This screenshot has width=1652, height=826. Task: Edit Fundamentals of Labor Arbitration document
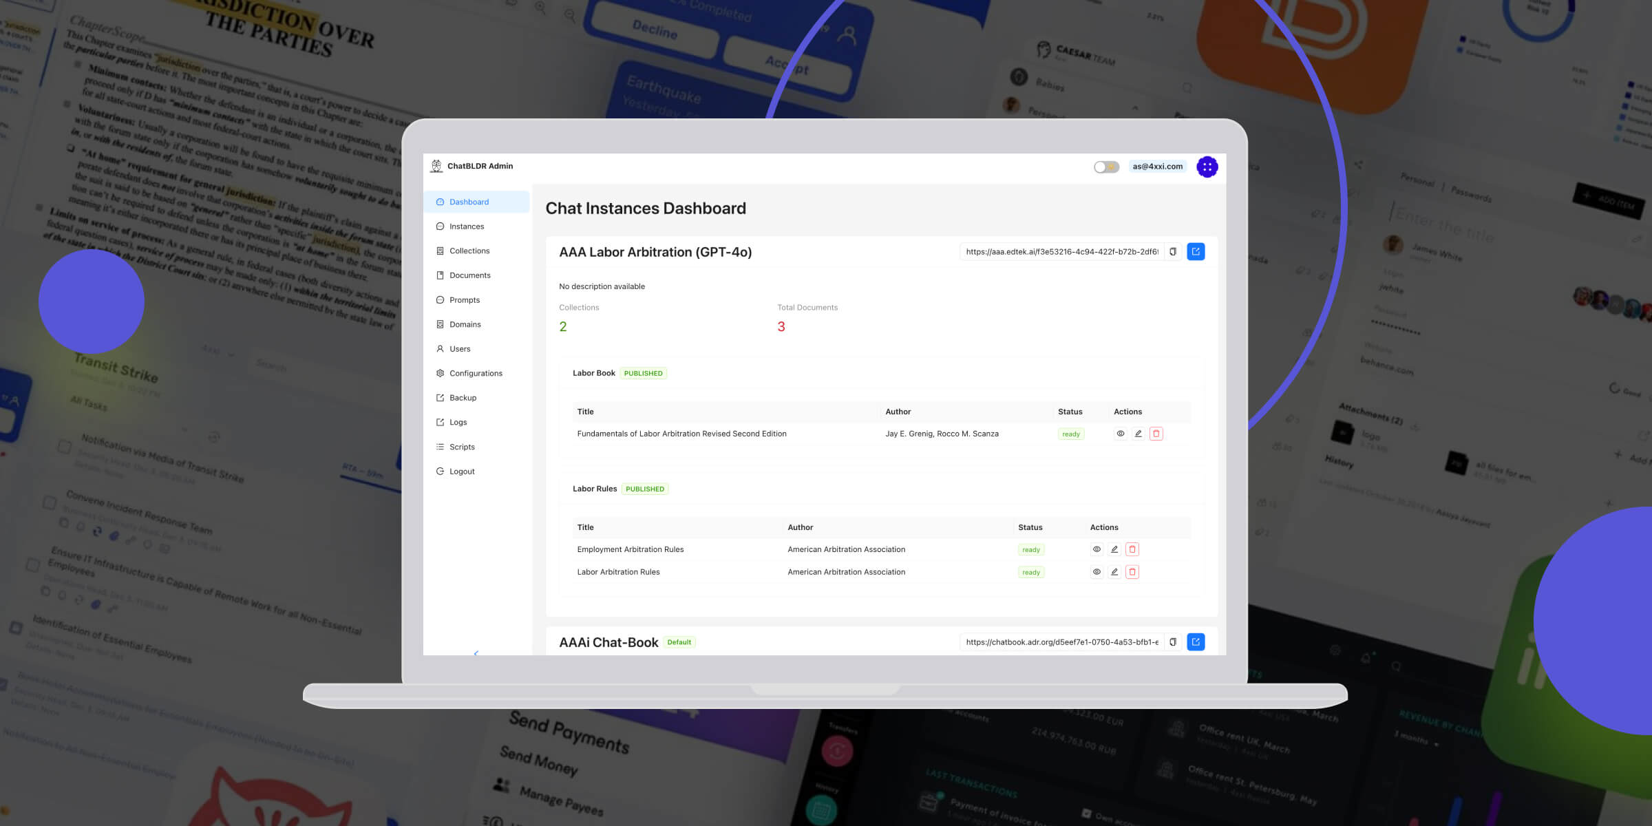click(x=1139, y=434)
